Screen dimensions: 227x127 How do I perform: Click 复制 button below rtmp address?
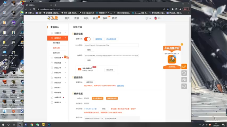tap(89, 50)
